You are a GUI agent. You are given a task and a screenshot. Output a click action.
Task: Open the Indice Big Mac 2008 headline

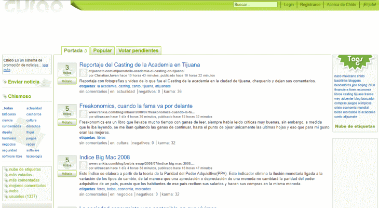pyautogui.click(x=104, y=158)
